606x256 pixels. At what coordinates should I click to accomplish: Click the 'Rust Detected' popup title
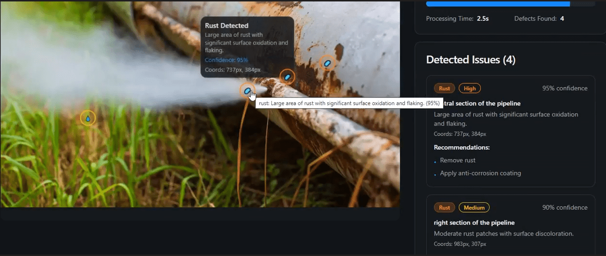[227, 26]
